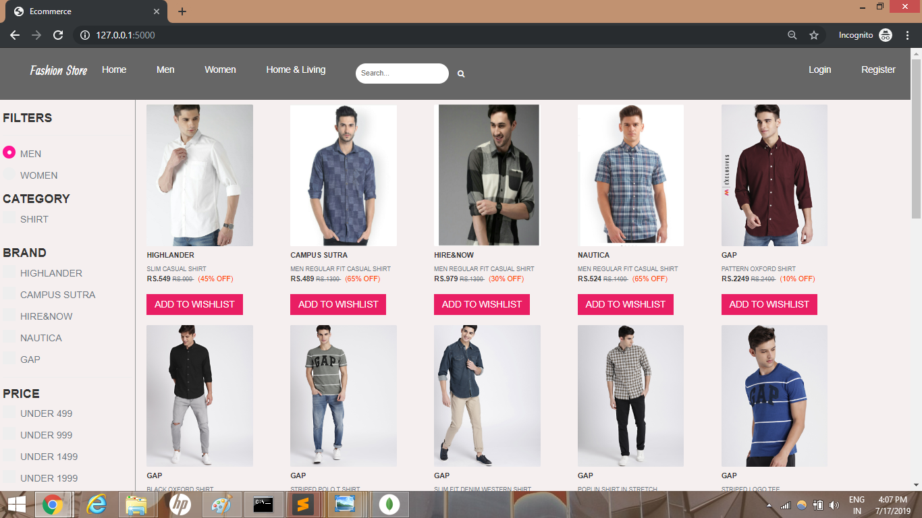Viewport: 922px width, 518px height.
Task: Check the UNDER 1999 price filter
Action: (9, 477)
